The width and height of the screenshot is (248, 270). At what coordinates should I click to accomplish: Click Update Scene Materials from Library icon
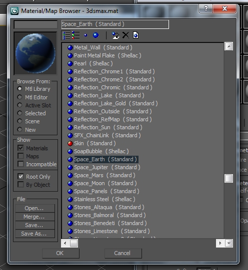point(115,35)
